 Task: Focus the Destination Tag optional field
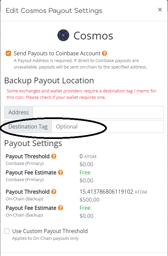(108, 126)
